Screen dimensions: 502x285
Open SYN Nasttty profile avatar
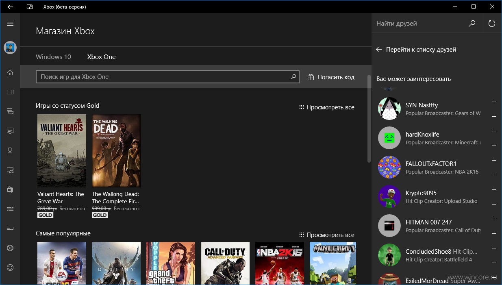point(389,109)
